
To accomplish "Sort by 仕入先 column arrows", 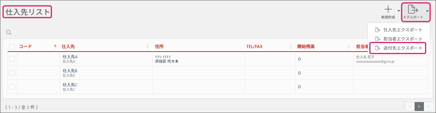I will pyautogui.click(x=147, y=47).
